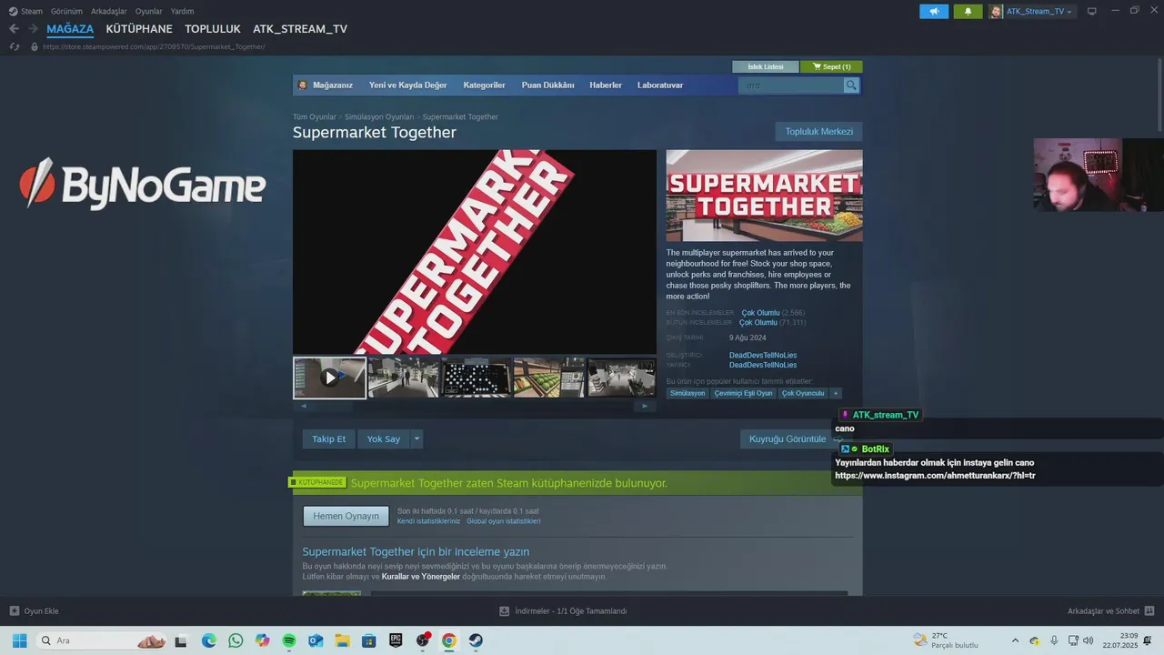This screenshot has width=1164, height=655.
Task: Open the green notifications bell
Action: (x=968, y=11)
